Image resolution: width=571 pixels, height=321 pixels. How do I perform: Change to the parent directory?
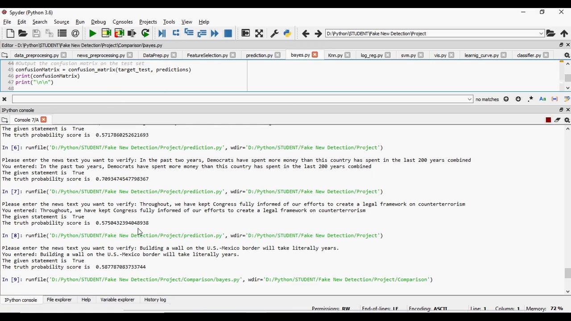click(x=564, y=33)
